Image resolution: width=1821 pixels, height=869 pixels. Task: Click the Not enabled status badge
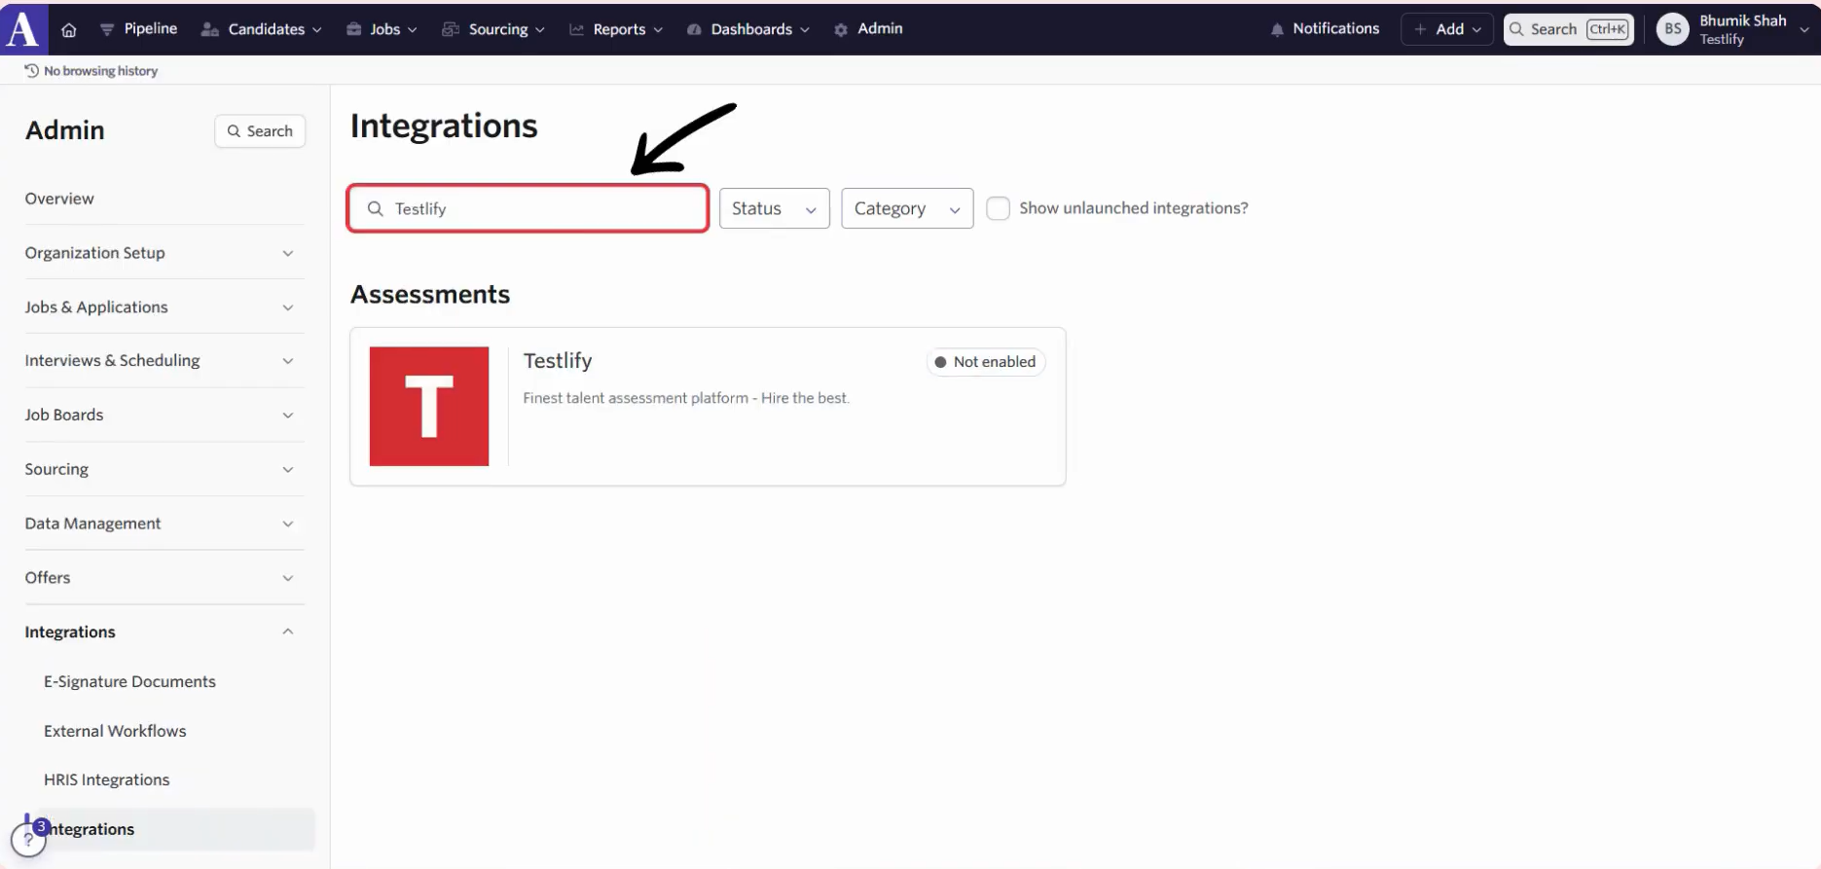coord(986,362)
